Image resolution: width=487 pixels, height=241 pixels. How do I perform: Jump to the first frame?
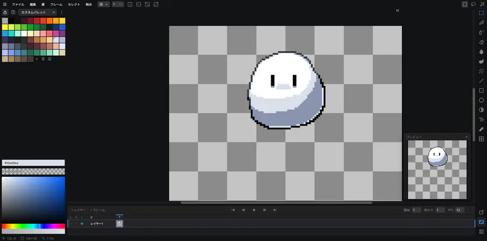coord(233,210)
